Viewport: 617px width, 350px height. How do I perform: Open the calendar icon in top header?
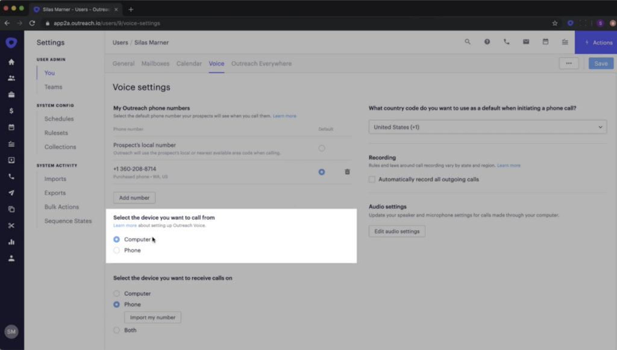pyautogui.click(x=545, y=42)
